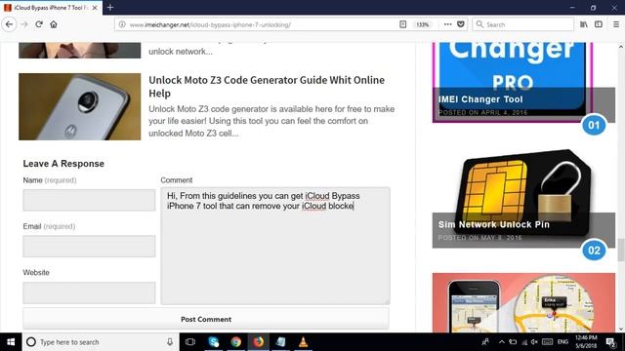Screen dimensions: 625x351
Task: Toggle the sidebar icon
Action: coord(599,24)
